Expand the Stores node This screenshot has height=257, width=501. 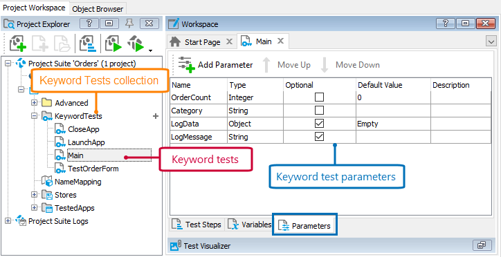[34, 195]
